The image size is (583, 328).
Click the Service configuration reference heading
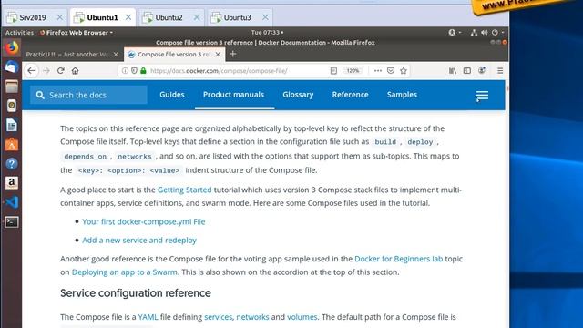point(136,293)
